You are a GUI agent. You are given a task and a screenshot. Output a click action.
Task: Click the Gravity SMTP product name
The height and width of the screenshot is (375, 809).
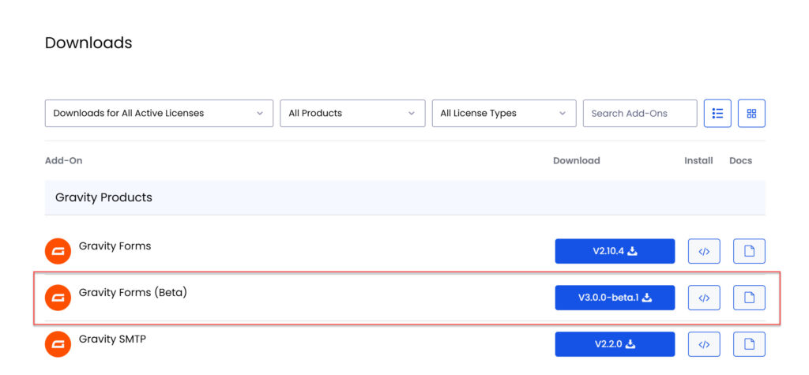click(112, 339)
